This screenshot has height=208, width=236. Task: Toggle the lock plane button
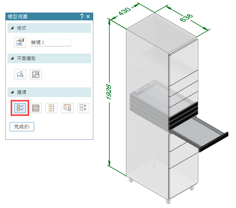[x=36, y=74]
